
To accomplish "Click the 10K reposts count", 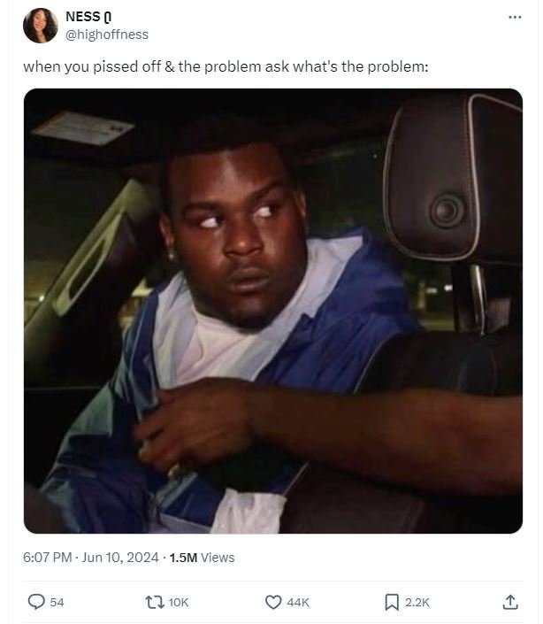I will pyautogui.click(x=179, y=602).
